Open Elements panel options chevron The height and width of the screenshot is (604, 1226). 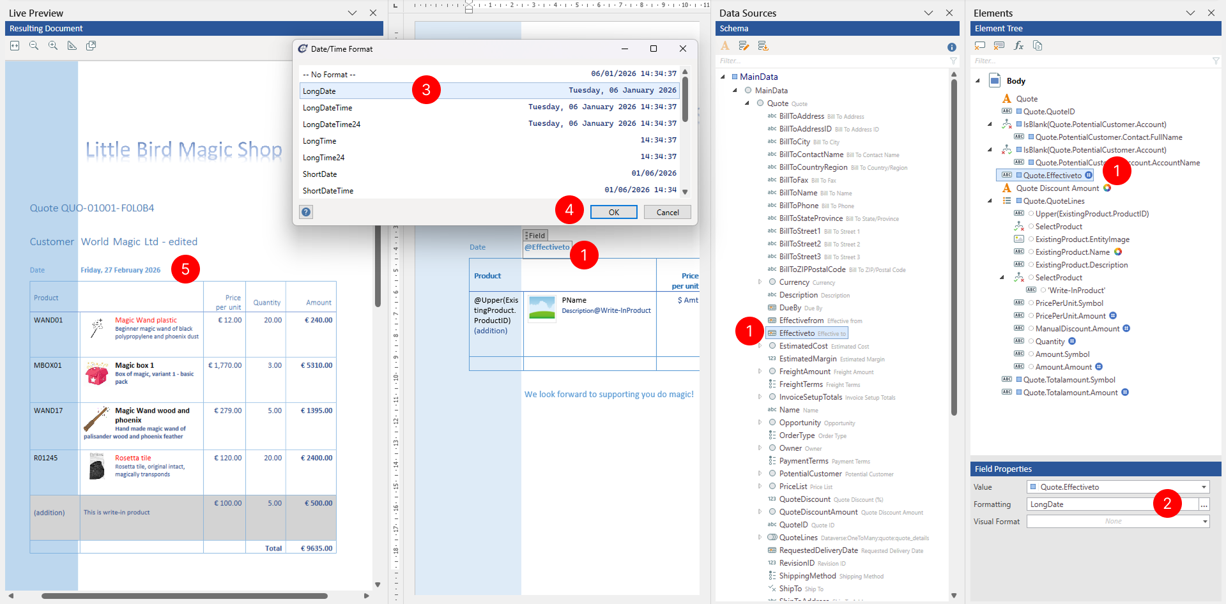point(1190,13)
